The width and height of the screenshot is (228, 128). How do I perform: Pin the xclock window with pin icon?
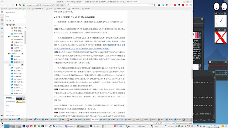click(x=219, y=14)
